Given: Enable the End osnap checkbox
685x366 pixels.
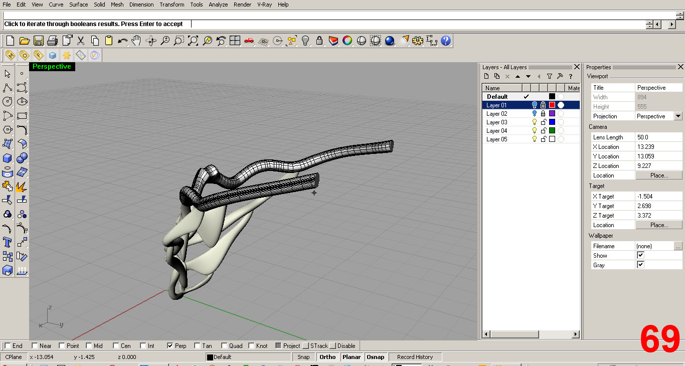Looking at the screenshot, I should (x=8, y=345).
